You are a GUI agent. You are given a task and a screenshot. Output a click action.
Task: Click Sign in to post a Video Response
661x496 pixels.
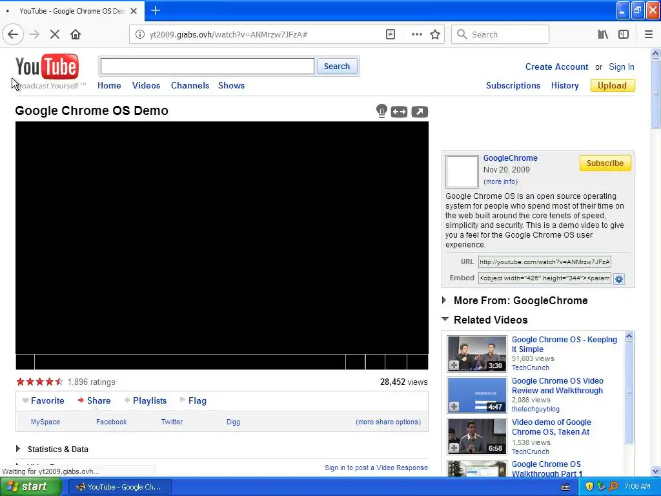pos(376,468)
